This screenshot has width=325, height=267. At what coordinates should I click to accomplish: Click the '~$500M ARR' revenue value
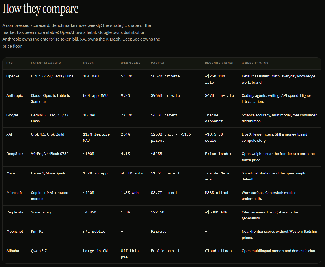tap(216, 212)
